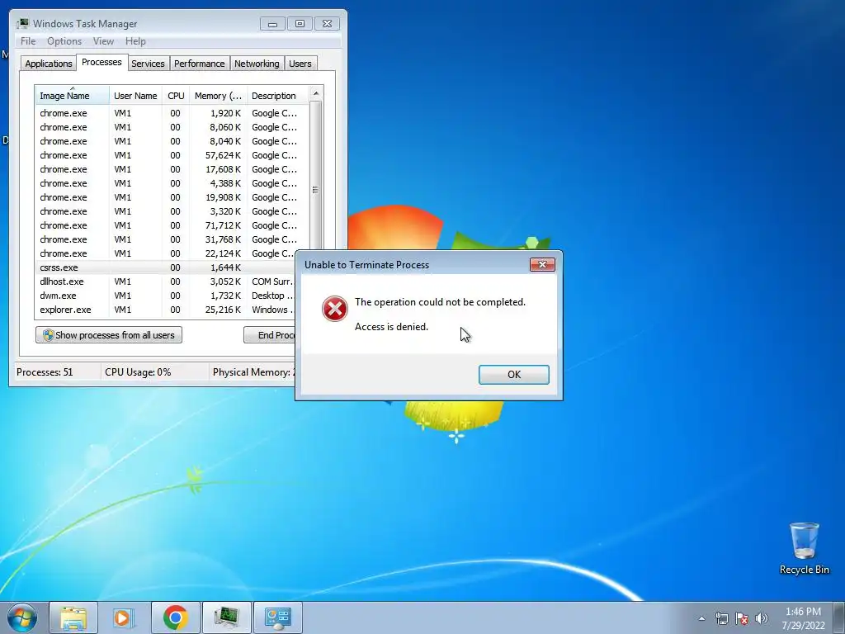Switch to the Networking tab

point(257,64)
